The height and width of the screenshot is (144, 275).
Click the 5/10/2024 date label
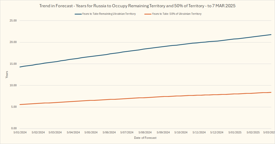pos(181,132)
